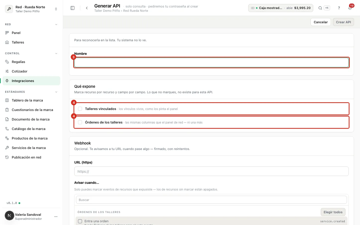Open Documento de la marca menu item

[31, 119]
